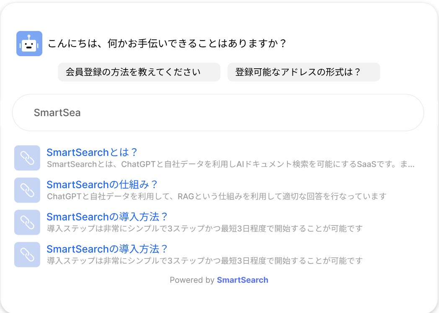The width and height of the screenshot is (439, 313).
Task: Click the chain icon next to SmartSearchの仕組み？
Action: 27,190
